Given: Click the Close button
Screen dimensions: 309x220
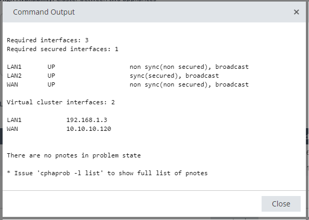Looking at the screenshot, I should point(281,204).
